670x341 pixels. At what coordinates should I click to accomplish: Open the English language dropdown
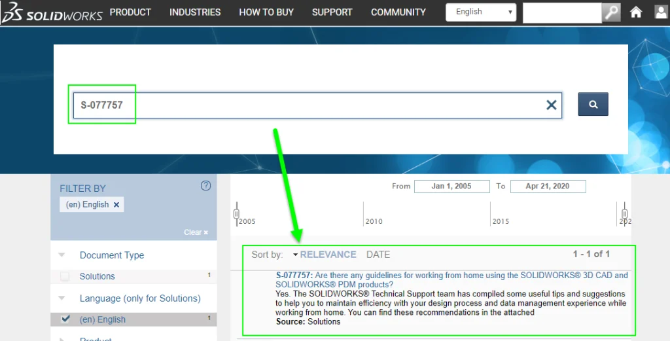pos(480,12)
